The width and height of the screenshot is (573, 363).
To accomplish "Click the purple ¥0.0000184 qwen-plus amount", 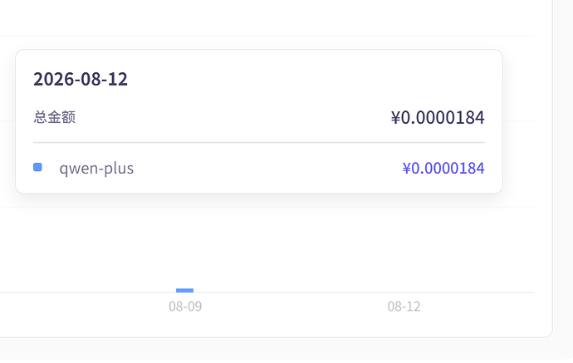I will click(x=443, y=168).
